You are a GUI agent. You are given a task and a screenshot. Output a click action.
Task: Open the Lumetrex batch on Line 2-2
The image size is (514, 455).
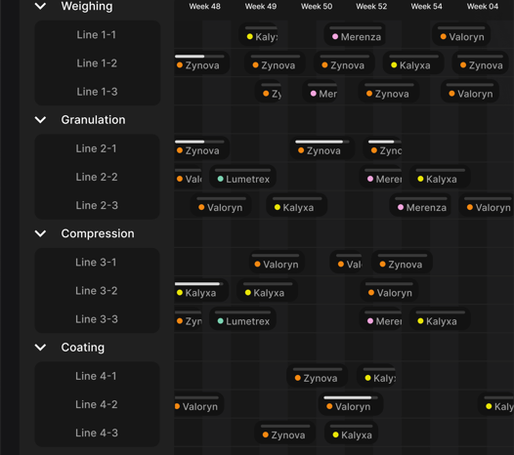click(x=242, y=176)
